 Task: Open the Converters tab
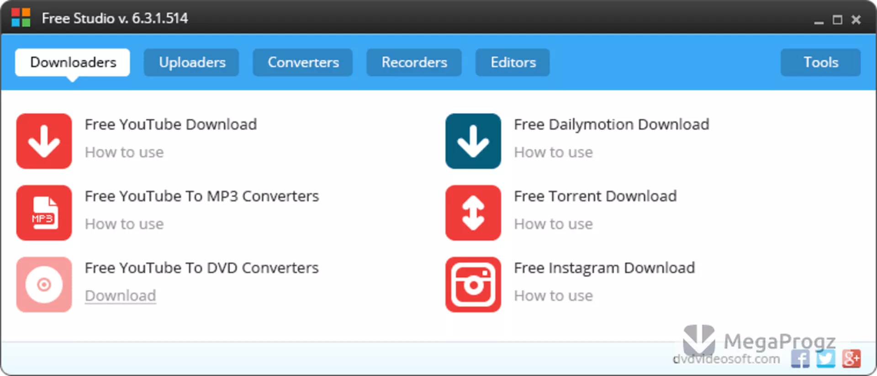pos(303,63)
